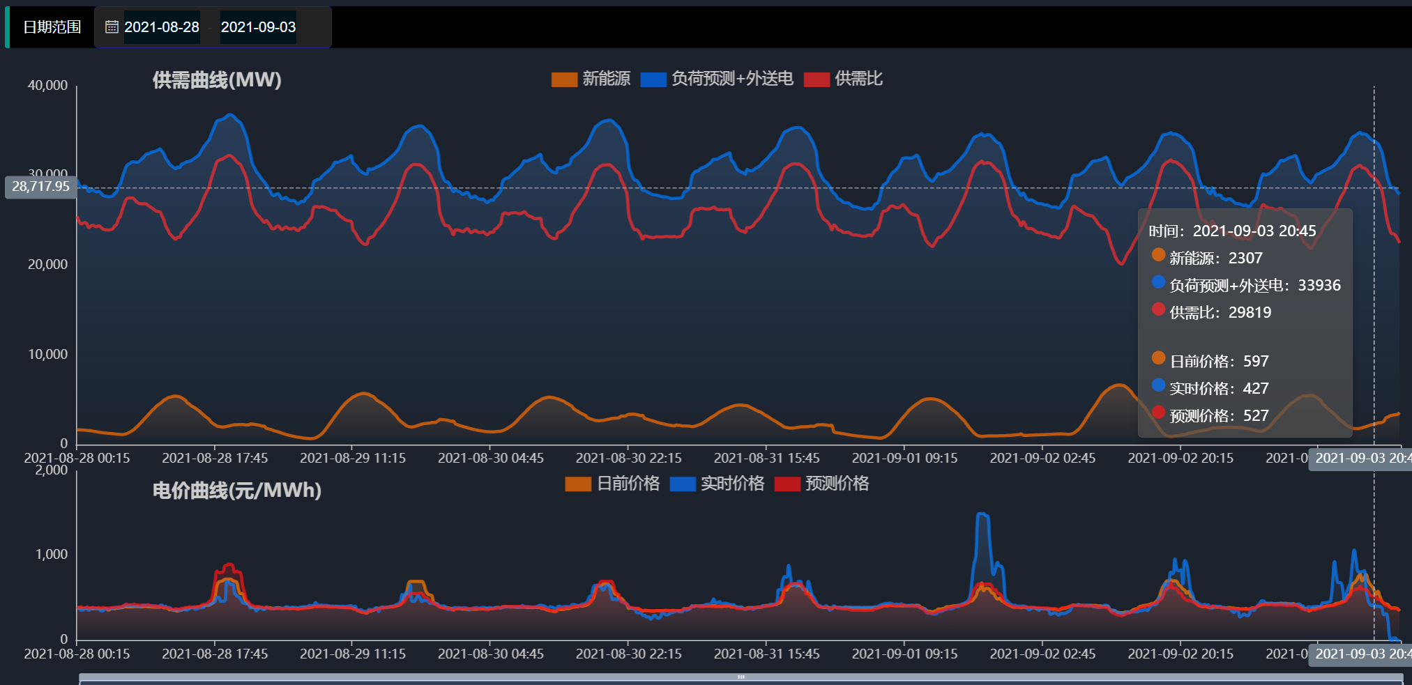Click the blue 负荷预测+外送电 legend swatch
This screenshot has height=685, width=1412.
coord(653,79)
